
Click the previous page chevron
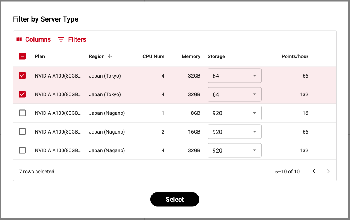(x=314, y=171)
